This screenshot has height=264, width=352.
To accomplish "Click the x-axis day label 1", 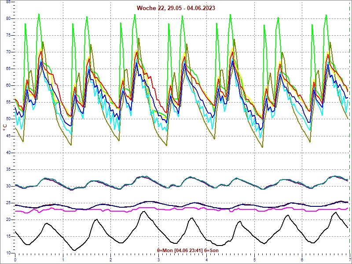I will click(x=63, y=260).
